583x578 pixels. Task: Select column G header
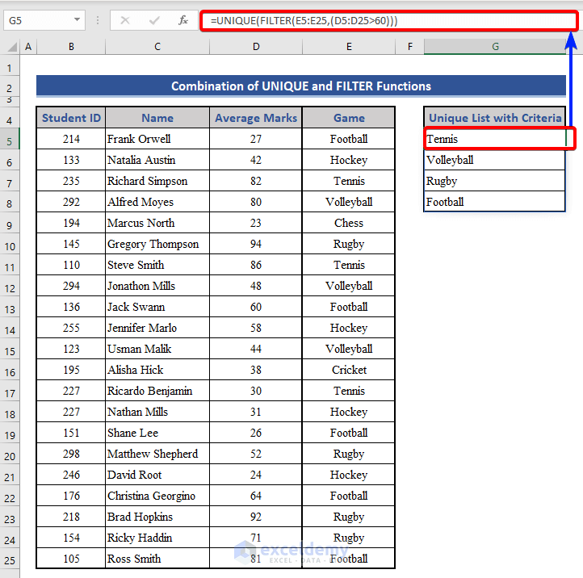(x=495, y=47)
